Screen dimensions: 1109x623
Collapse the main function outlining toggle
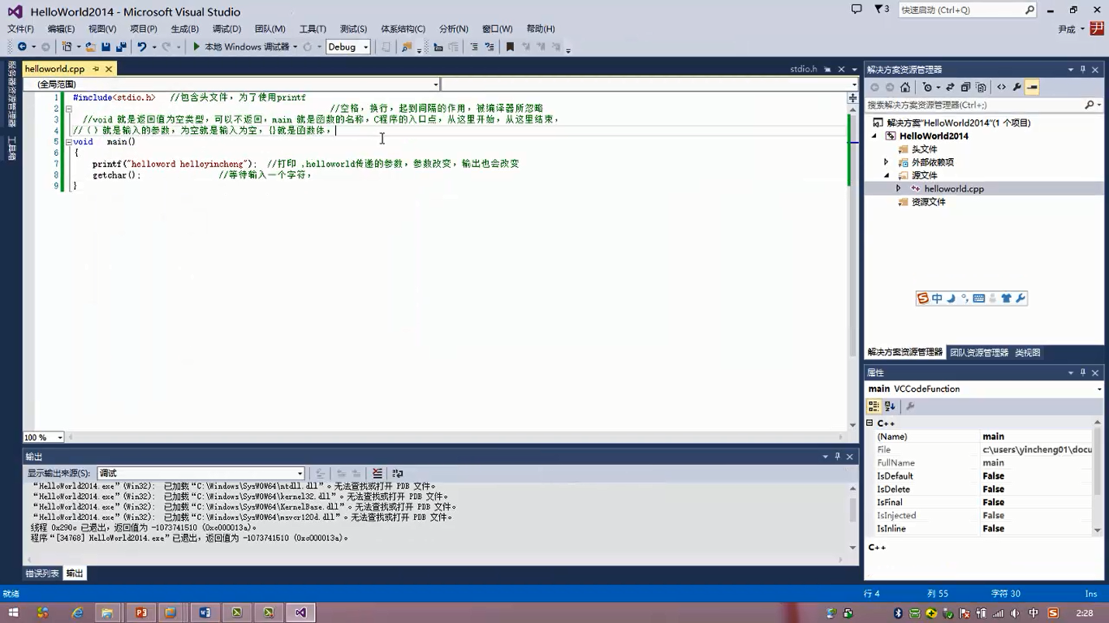pyautogui.click(x=69, y=142)
